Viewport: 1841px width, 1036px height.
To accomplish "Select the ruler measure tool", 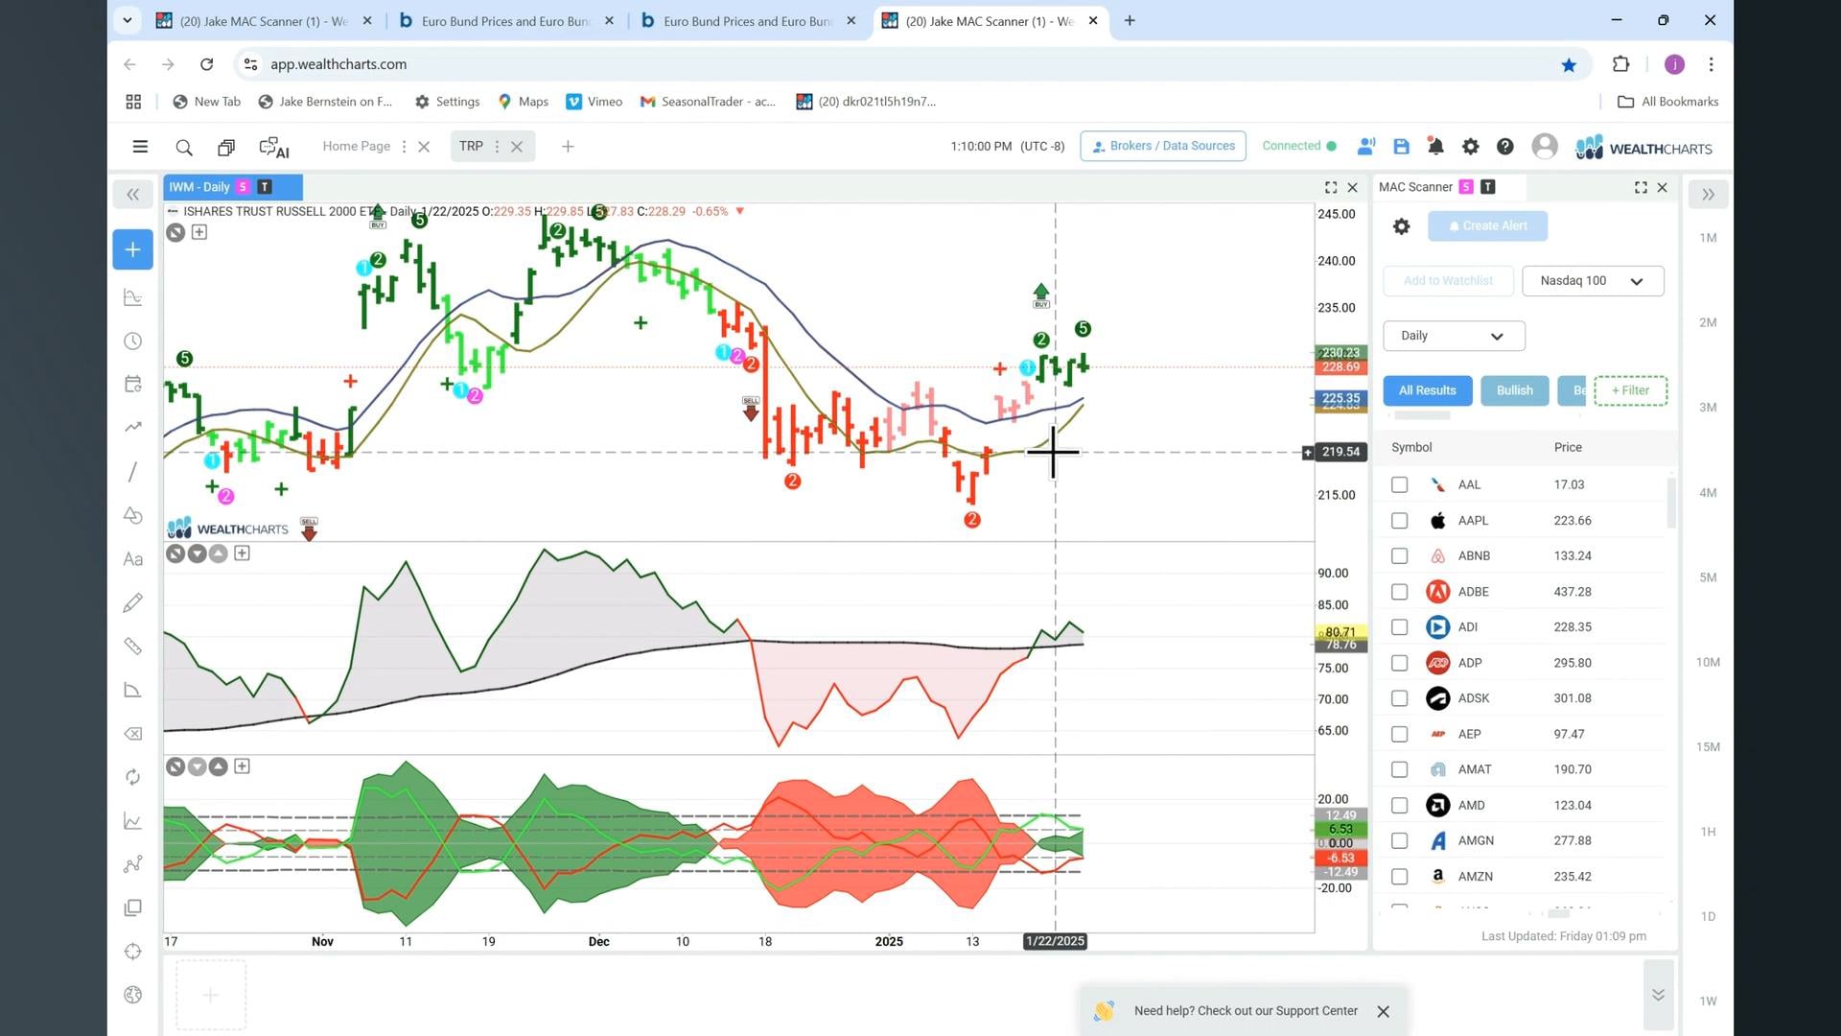I will [132, 647].
